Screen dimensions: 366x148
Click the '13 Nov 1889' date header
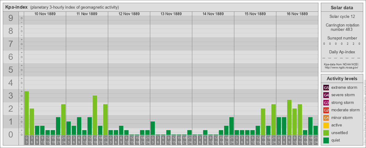tap(171, 14)
